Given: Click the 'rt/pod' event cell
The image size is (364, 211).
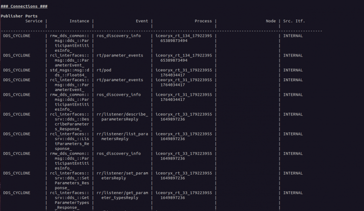Looking at the screenshot, I should [x=104, y=70].
